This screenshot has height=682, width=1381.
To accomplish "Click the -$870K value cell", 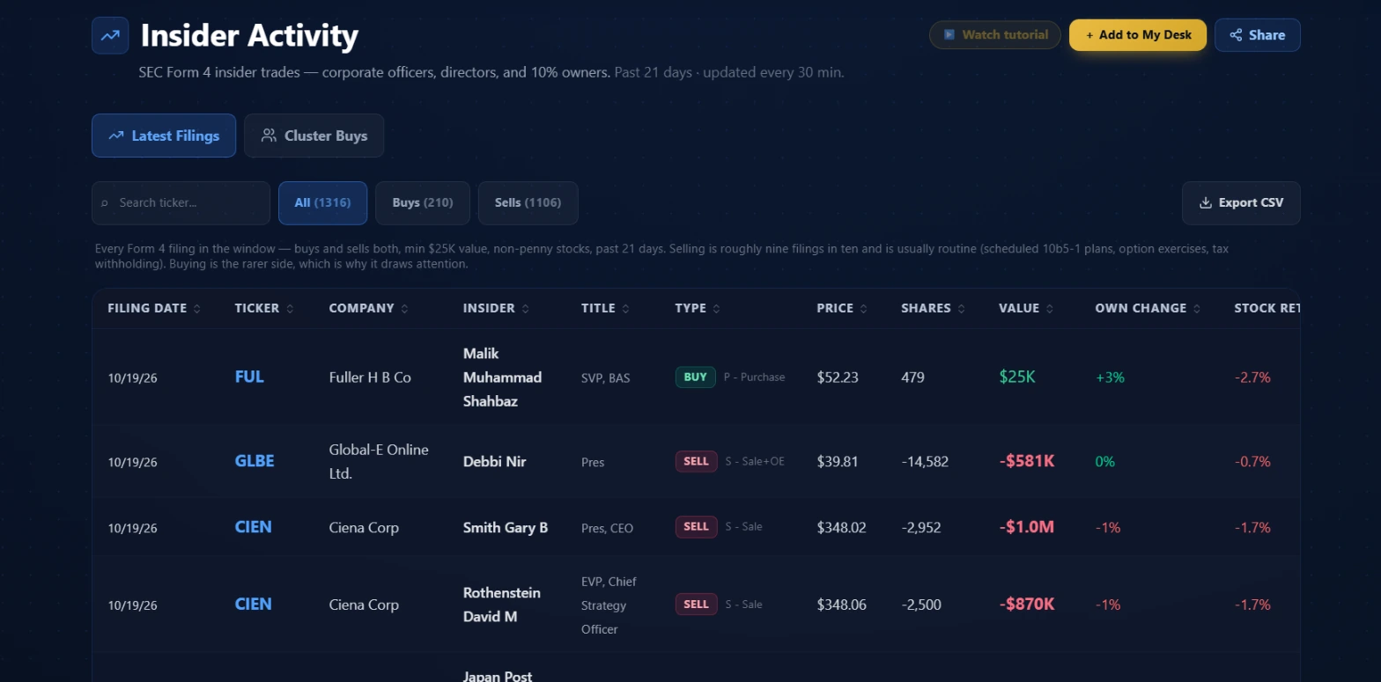I will (1027, 605).
